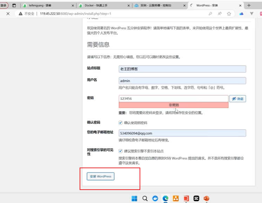Close the Docker tab

(129, 6)
